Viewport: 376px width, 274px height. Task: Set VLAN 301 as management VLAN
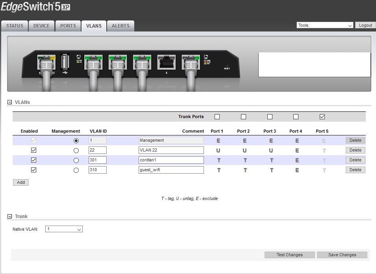pyautogui.click(x=76, y=160)
